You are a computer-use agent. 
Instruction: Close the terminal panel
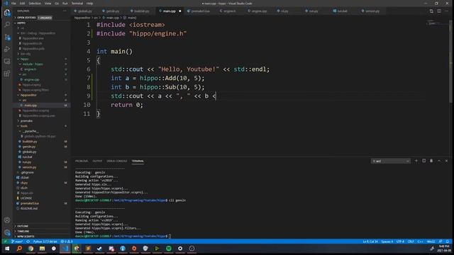tap(446, 161)
